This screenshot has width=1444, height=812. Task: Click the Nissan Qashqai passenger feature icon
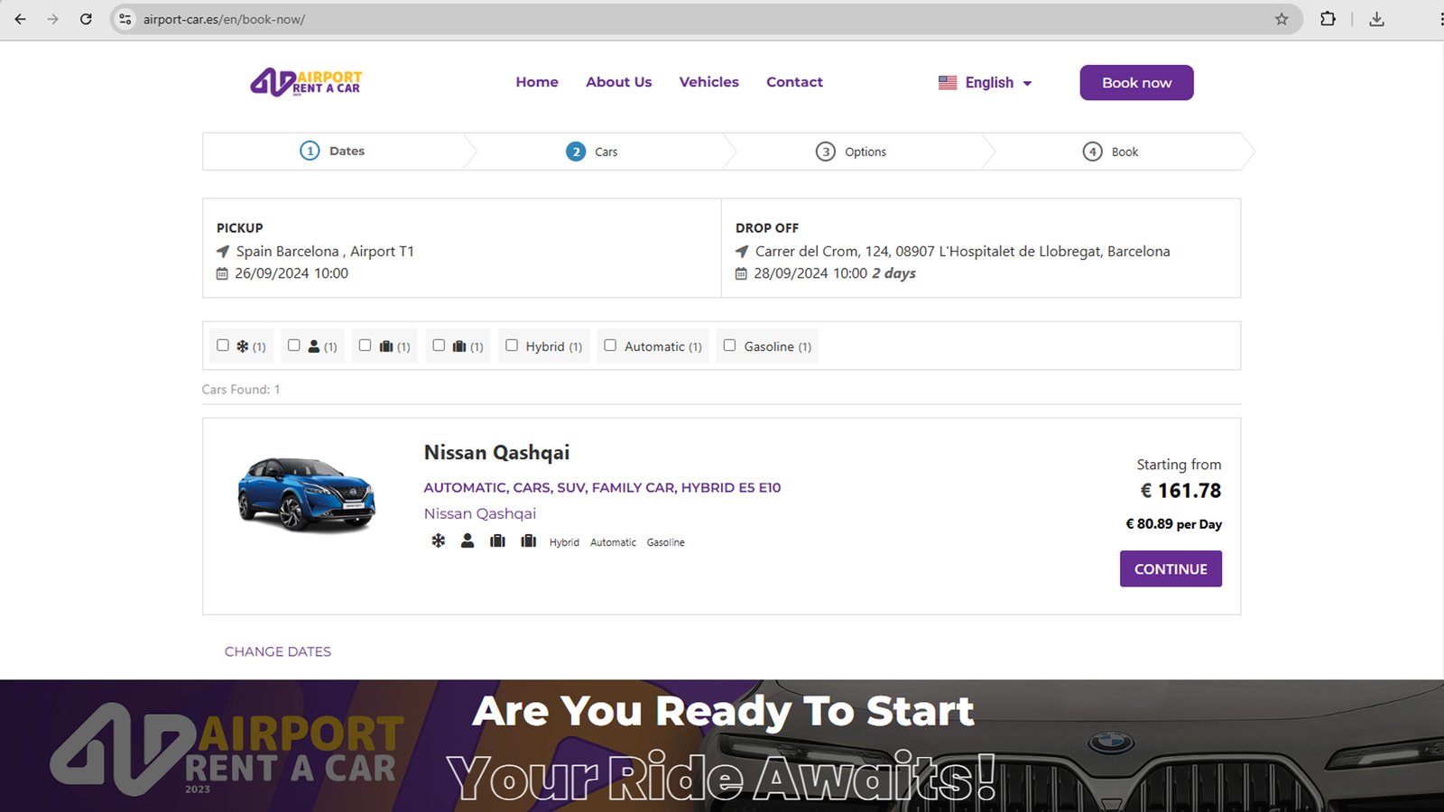pos(467,541)
